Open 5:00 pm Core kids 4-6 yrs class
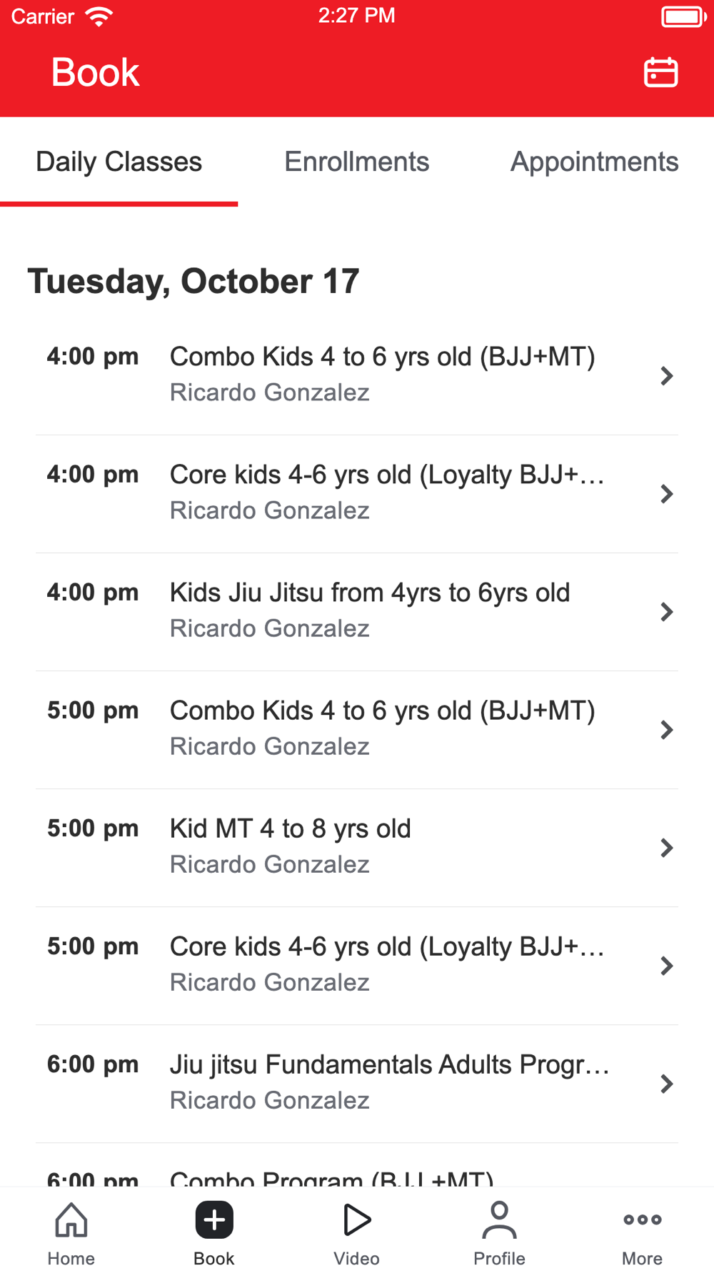This screenshot has height=1271, width=714. (357, 965)
